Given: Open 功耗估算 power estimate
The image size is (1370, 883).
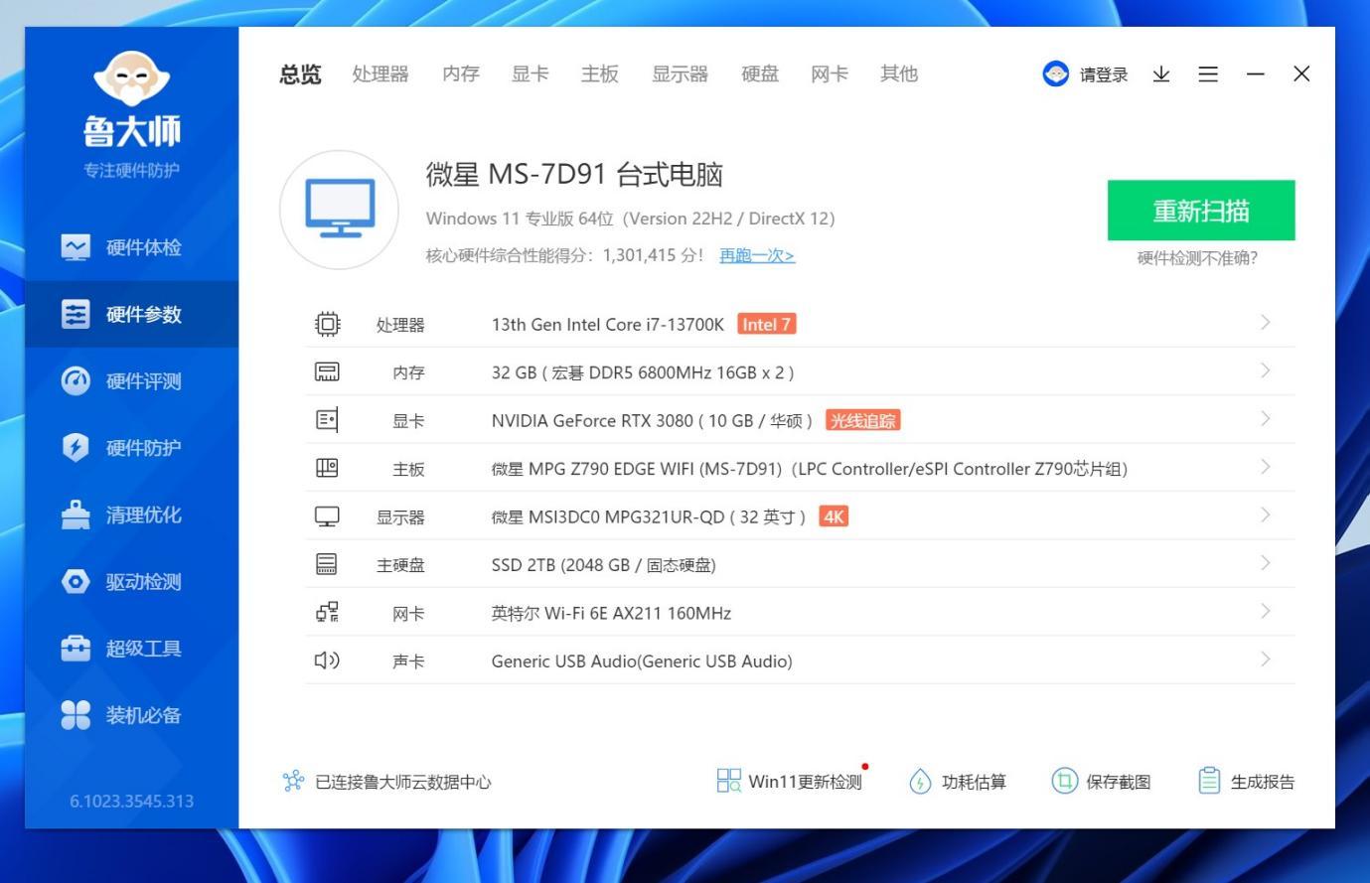Looking at the screenshot, I should [958, 782].
